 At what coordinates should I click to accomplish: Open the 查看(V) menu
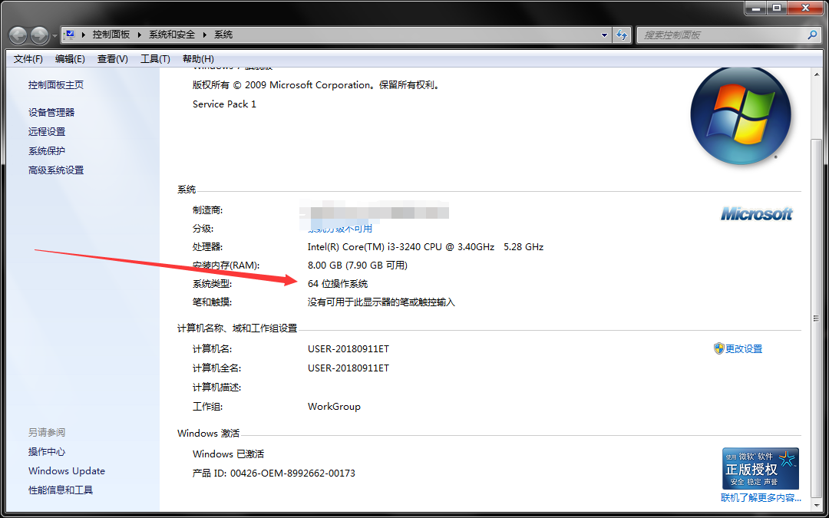113,58
